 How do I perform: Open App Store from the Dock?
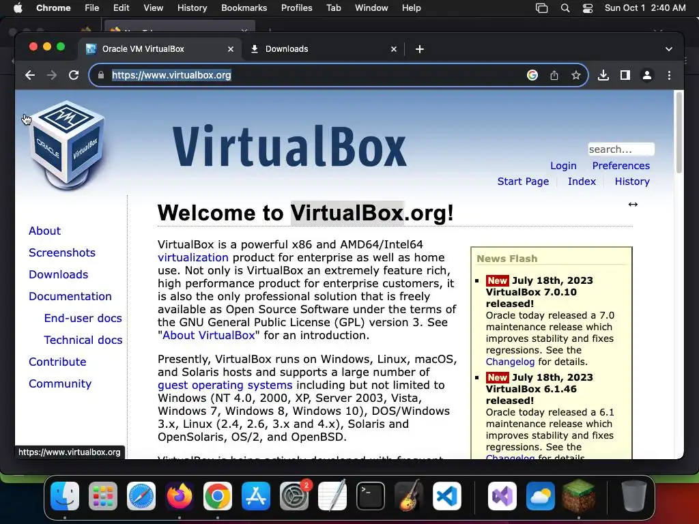pyautogui.click(x=256, y=496)
